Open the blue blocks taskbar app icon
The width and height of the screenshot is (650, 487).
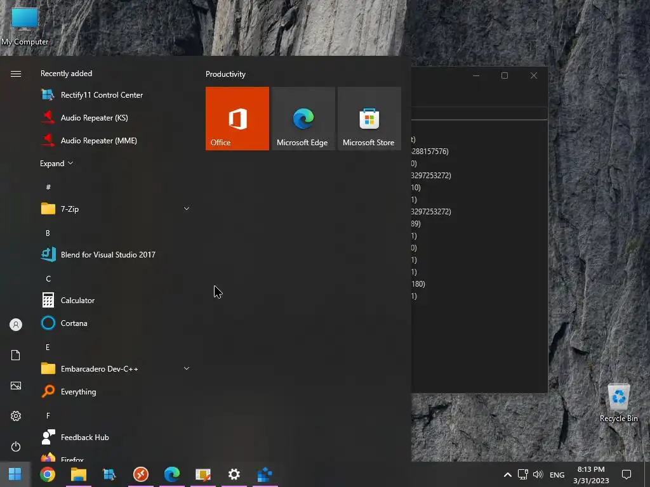265,474
